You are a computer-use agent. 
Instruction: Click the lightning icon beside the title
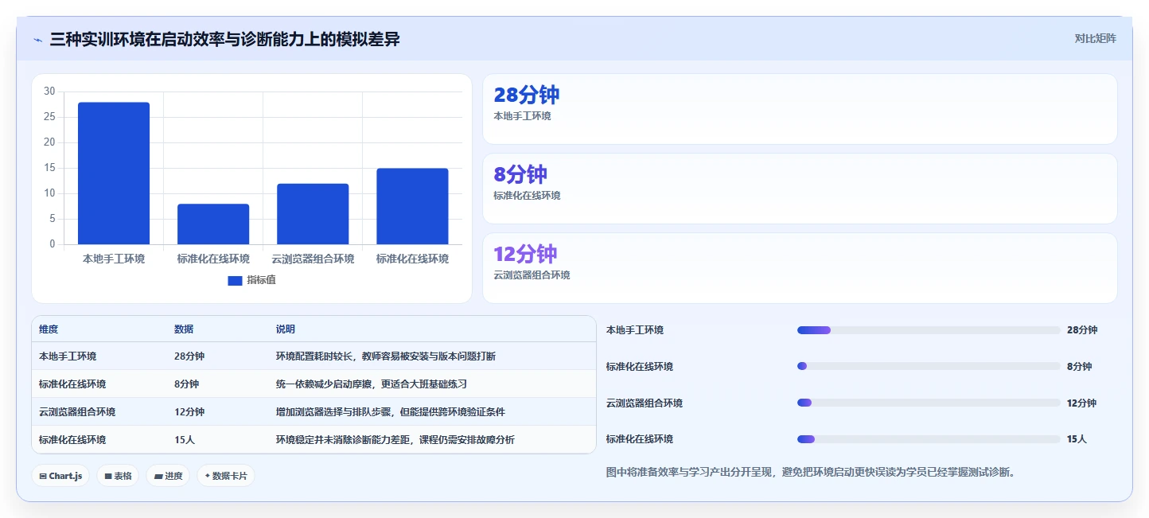(38, 40)
